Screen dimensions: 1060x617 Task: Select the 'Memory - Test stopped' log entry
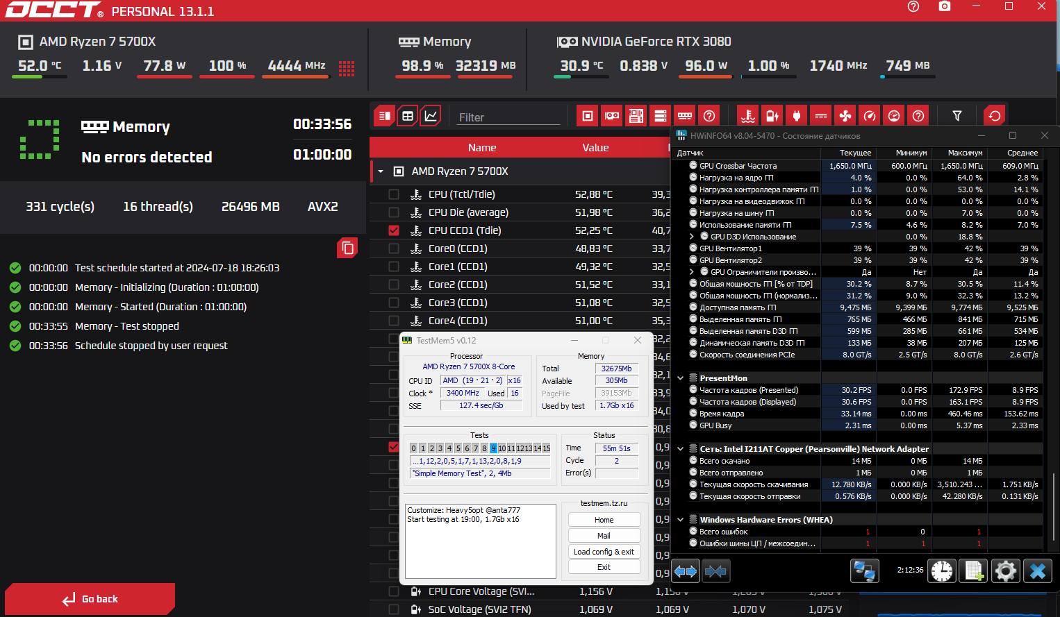(x=127, y=326)
